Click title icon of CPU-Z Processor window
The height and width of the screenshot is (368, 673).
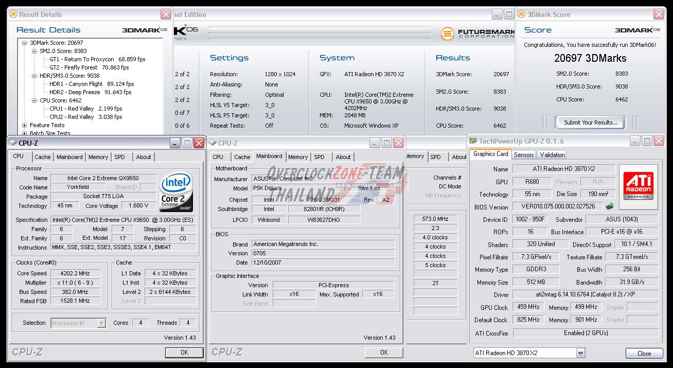13,143
